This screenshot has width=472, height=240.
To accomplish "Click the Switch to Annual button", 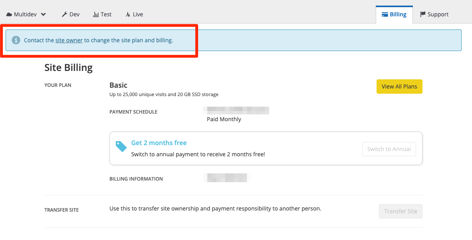I will [389, 149].
